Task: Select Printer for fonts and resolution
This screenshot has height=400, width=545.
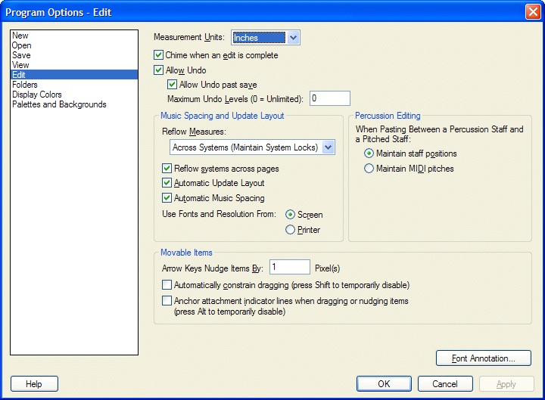Action: click(290, 230)
